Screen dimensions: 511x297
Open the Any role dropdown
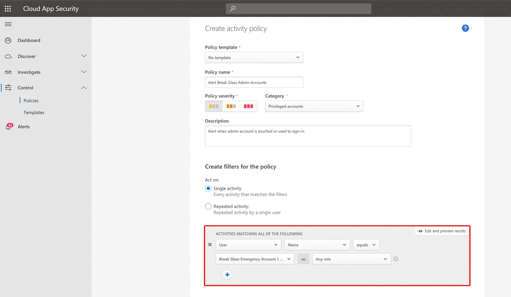[351, 259]
